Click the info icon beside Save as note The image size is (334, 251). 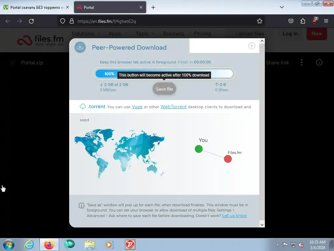click(x=81, y=206)
